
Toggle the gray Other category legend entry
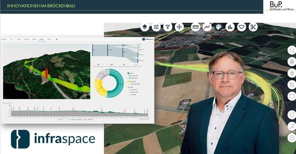coord(130,87)
